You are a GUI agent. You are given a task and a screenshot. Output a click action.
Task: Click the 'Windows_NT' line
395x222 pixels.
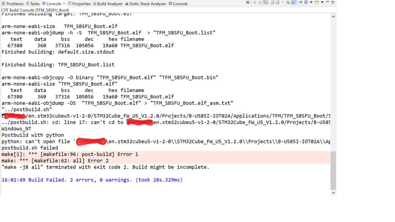[x=16, y=129]
